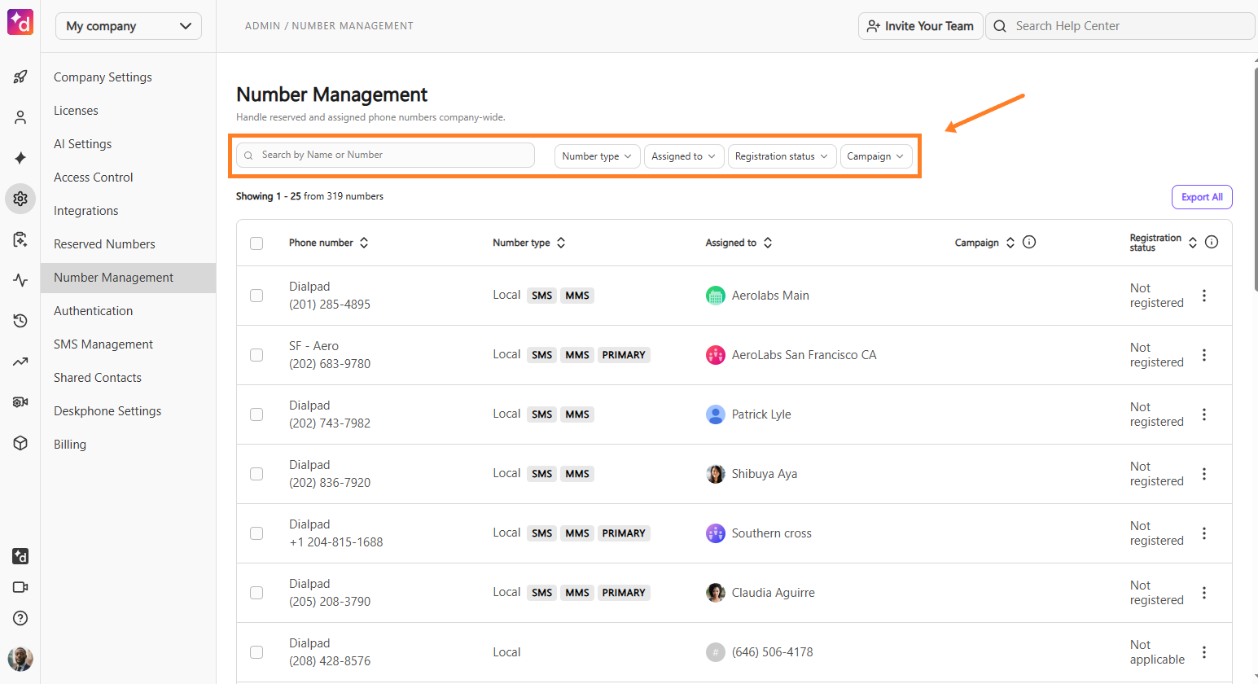The image size is (1258, 684).
Task: Open row options for +1 204-815-1688
Action: [1204, 533]
